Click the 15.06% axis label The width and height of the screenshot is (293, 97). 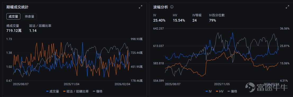click(285, 63)
